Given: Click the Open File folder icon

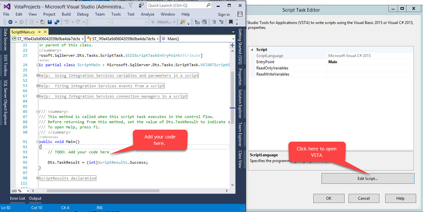Looking at the screenshot, I should pyautogui.click(x=42, y=22).
